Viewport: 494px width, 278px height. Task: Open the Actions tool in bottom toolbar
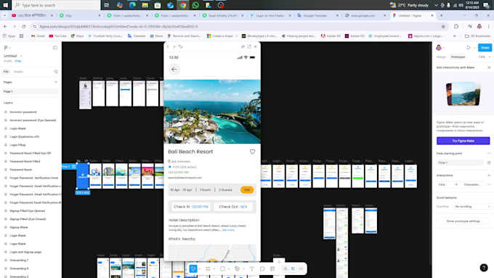point(272,269)
